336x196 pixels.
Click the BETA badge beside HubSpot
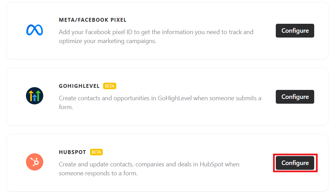click(96, 152)
